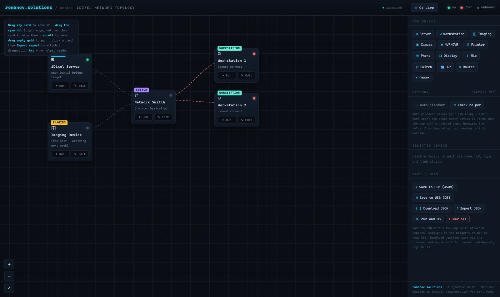
Task: Click iDixel Server type icon
Action: 52,60
